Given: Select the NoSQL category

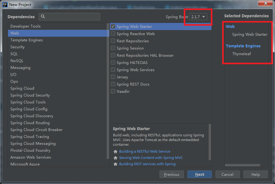Looking at the screenshot, I should [x=57, y=60].
